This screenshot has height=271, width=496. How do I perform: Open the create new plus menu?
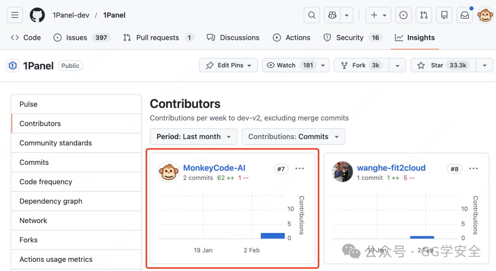378,15
